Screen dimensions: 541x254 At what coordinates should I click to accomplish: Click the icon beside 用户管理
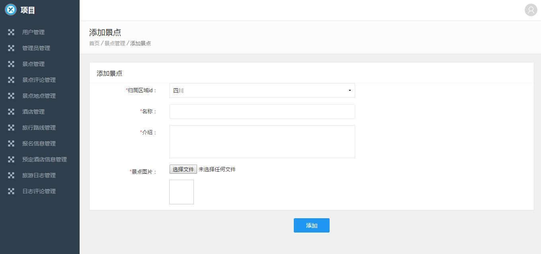tap(11, 32)
